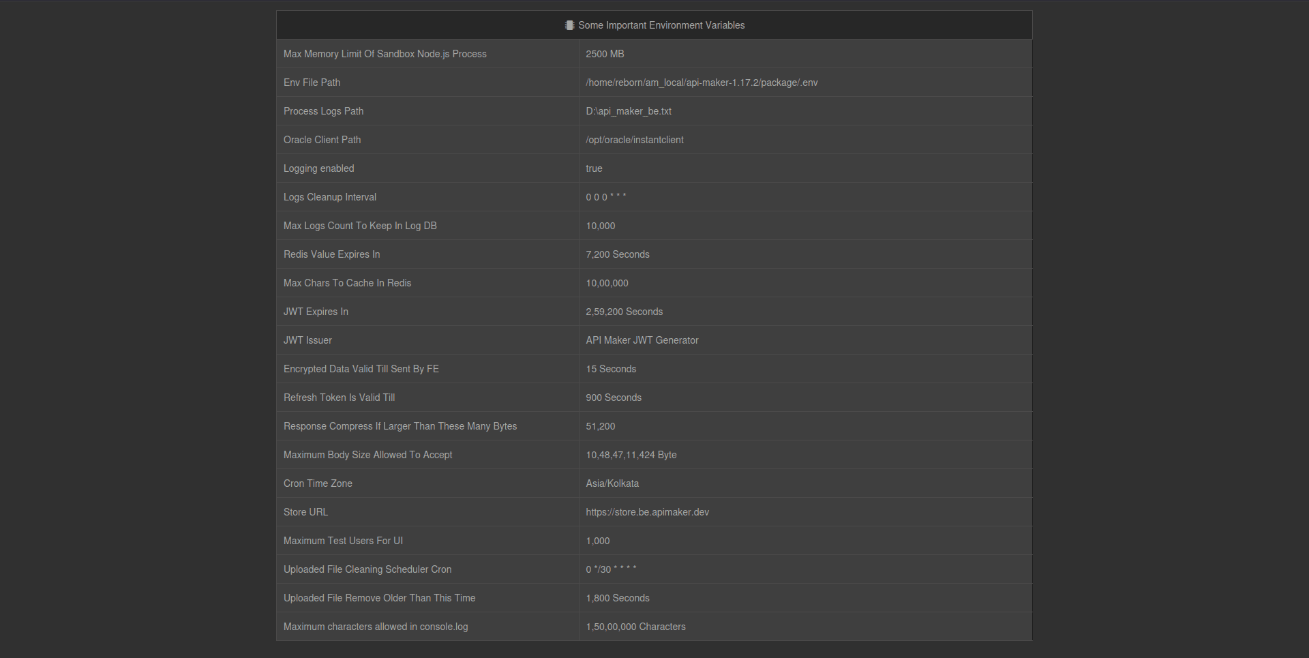Click the Uploaded File Cleaning Scheduler Cron value
This screenshot has height=658, width=1309.
coord(611,569)
